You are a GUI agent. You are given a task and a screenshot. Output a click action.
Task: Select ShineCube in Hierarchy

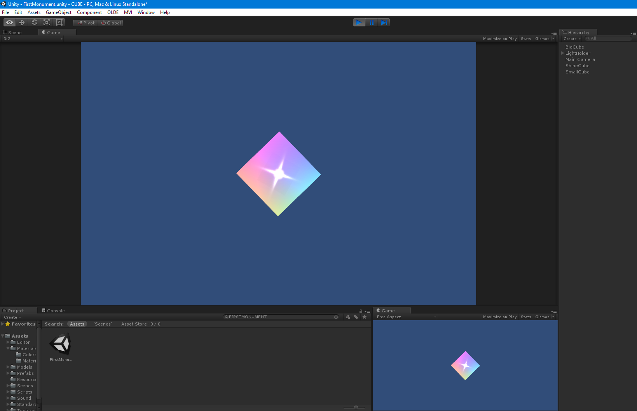(x=577, y=66)
